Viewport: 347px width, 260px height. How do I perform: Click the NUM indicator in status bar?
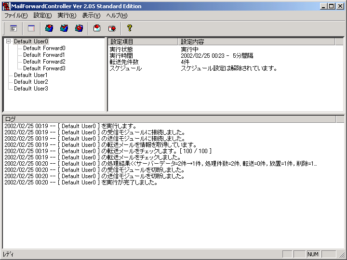click(313, 254)
